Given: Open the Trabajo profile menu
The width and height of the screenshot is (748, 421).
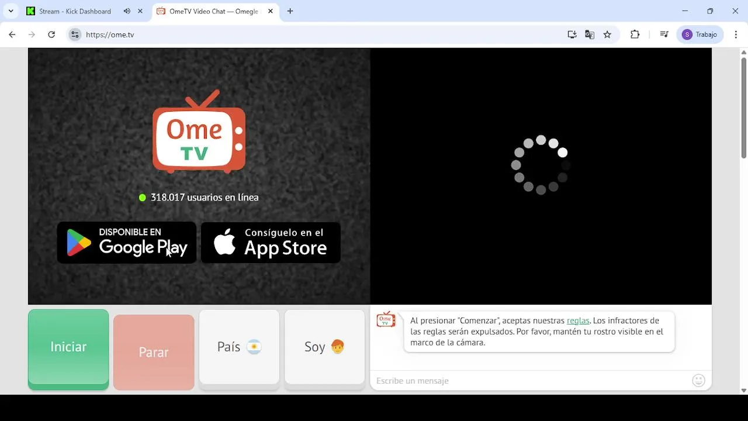Looking at the screenshot, I should point(700,34).
